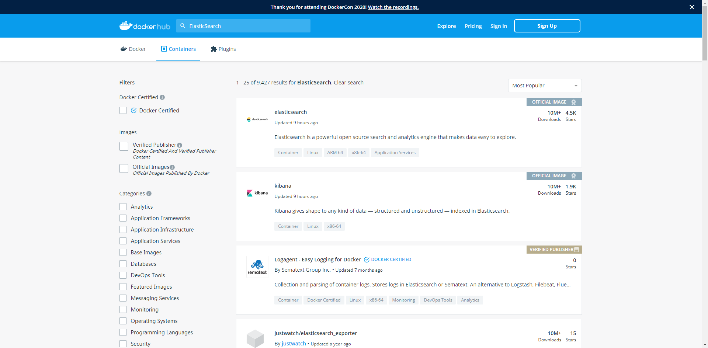Screen dimensions: 708x348
Task: Click the Official Image ribbon icon on kibana
Action: tap(573, 176)
